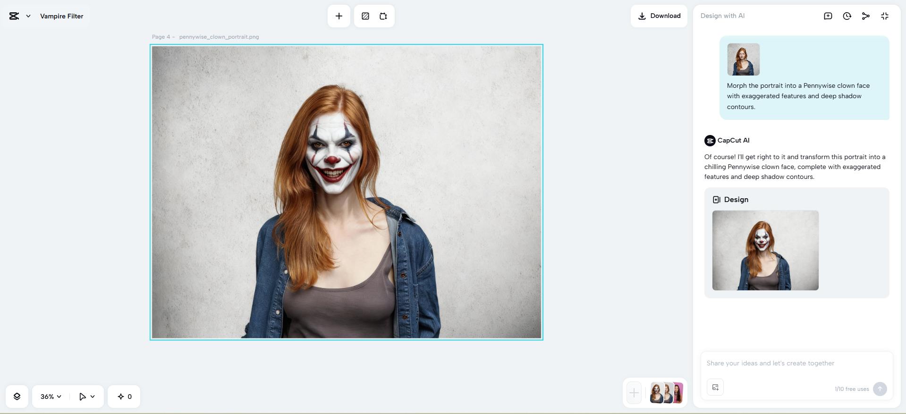
Task: Click the '1/10 free uses' text
Action: 852,389
